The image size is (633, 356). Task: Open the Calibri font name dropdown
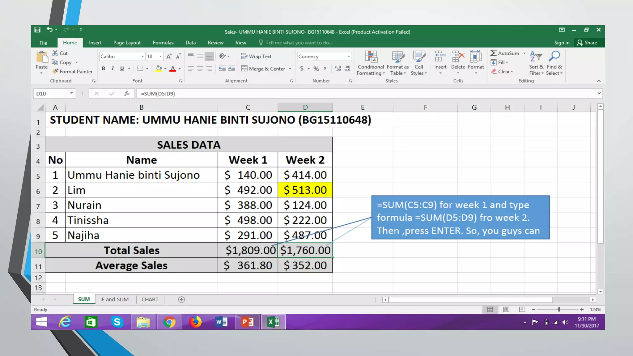tap(142, 57)
